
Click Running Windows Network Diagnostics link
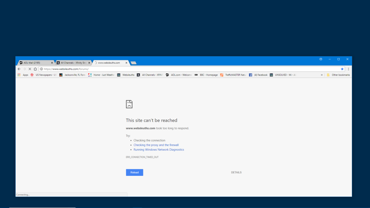(x=159, y=149)
